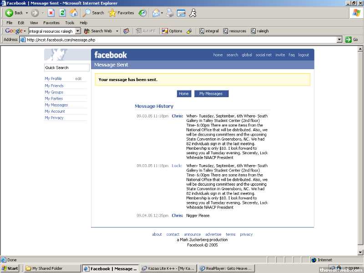Expand the Address bar URL dropdown
Image resolution: width=364 pixels, height=273 pixels.
(339, 40)
